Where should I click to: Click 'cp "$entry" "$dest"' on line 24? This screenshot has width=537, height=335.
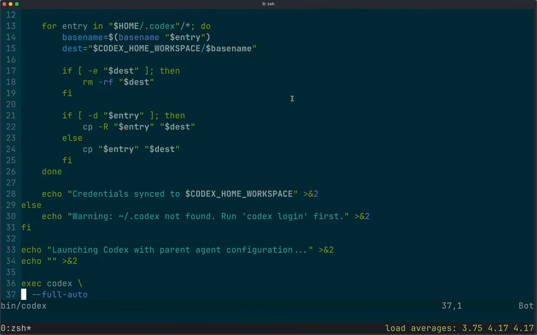coord(131,149)
